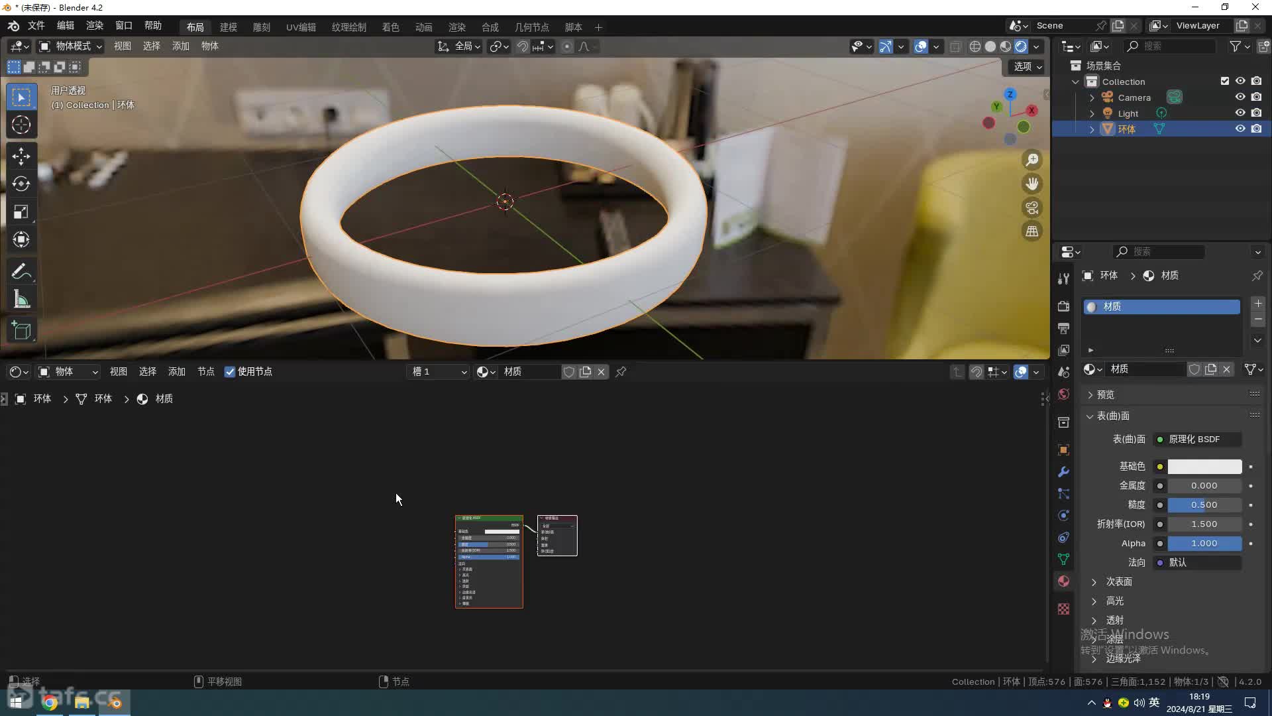
Task: Toggle viewport X-ray mode
Action: (955, 46)
